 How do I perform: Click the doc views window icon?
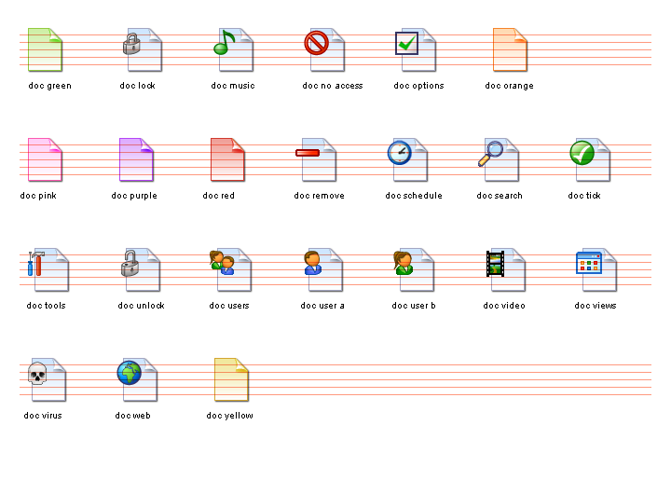tap(588, 264)
